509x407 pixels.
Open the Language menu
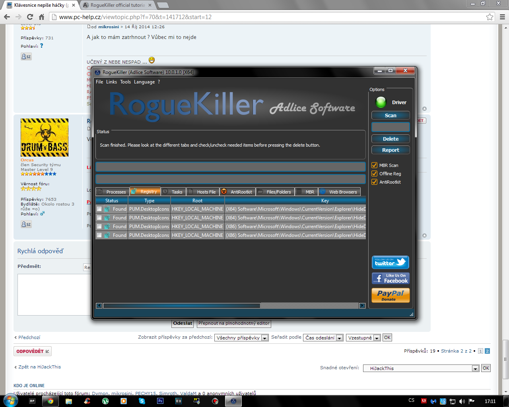click(144, 82)
